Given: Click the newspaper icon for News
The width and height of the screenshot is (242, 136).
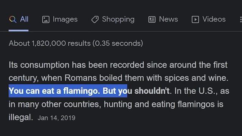Looking at the screenshot, I should 152,20.
